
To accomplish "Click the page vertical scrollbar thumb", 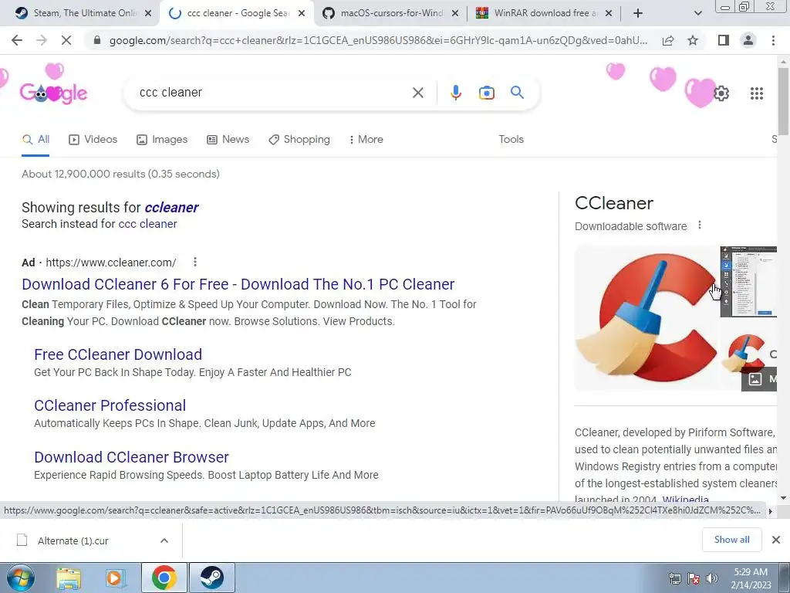I will click(x=783, y=101).
